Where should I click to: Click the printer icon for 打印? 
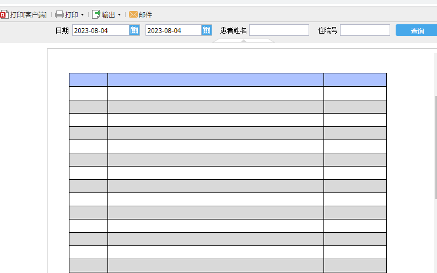(60, 14)
